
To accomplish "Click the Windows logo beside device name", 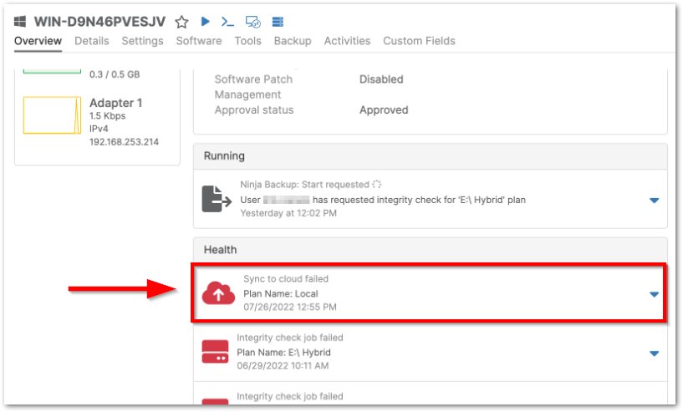I will coord(21,22).
